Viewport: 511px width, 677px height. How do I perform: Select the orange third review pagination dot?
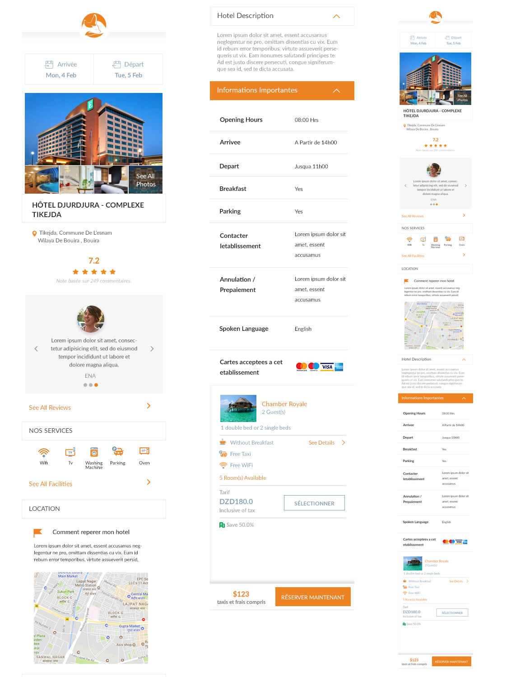coord(96,385)
